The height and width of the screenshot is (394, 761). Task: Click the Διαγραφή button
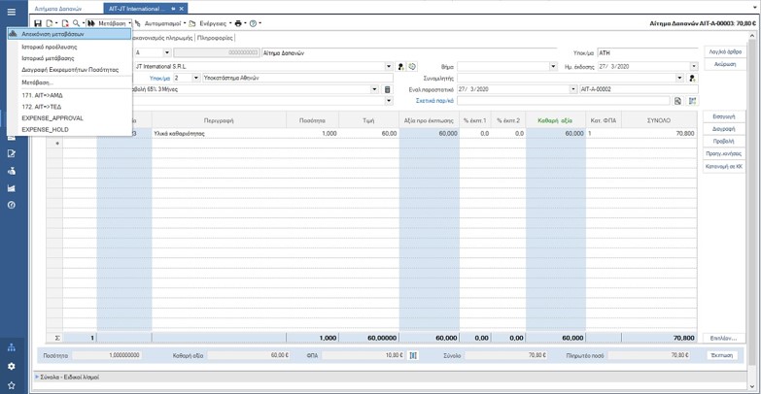pyautogui.click(x=724, y=129)
